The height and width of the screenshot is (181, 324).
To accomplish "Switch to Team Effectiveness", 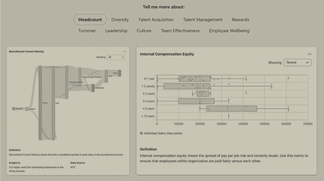I will click(180, 31).
